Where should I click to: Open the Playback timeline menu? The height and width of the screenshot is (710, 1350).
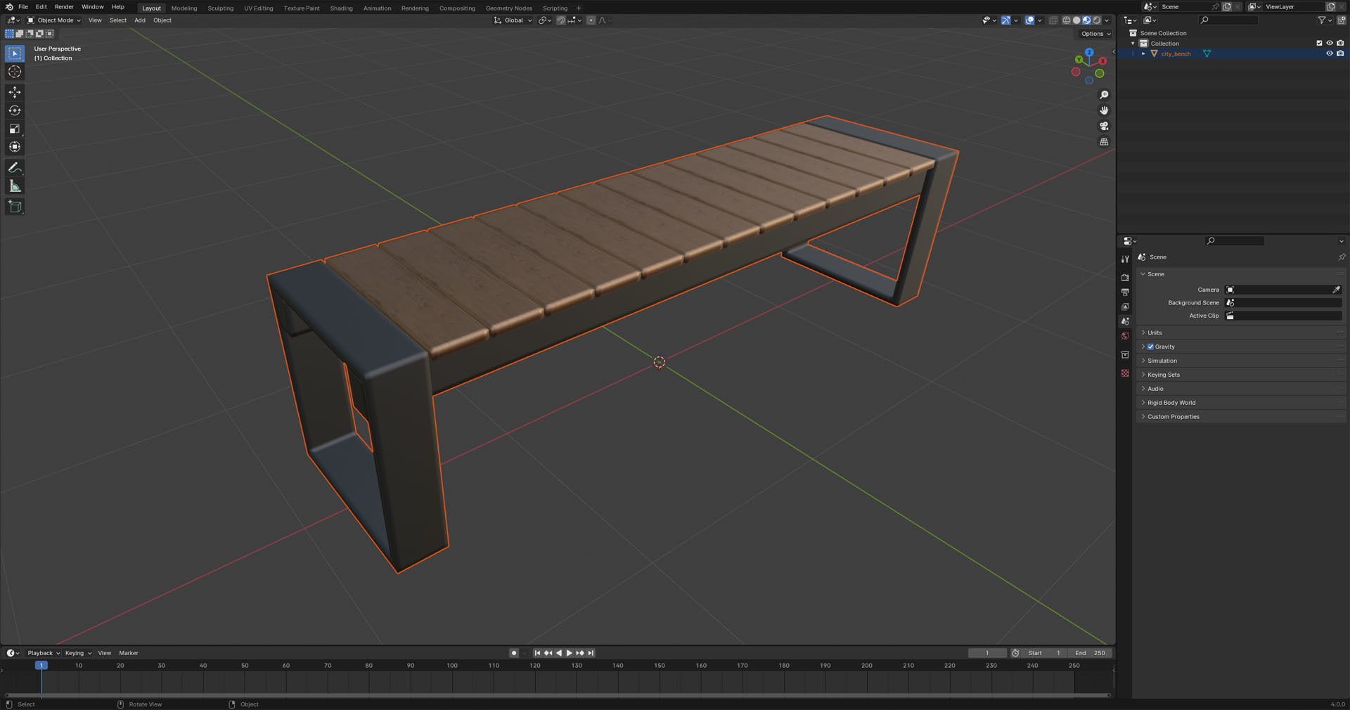pos(44,653)
